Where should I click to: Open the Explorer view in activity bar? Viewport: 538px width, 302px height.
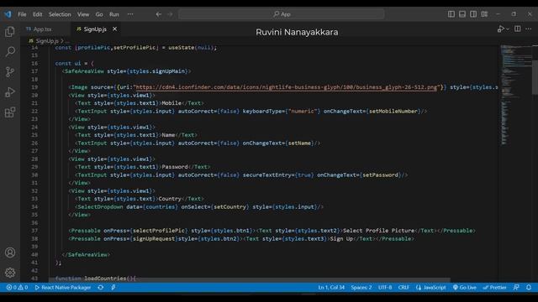[x=10, y=32]
